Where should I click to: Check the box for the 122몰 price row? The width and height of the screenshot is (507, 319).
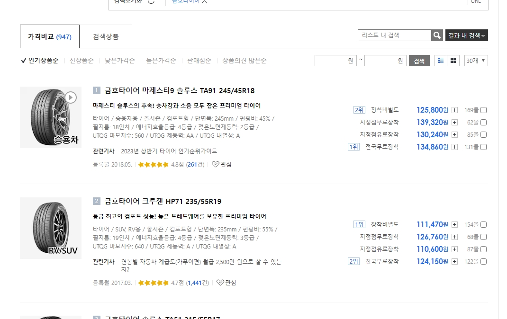(x=483, y=262)
